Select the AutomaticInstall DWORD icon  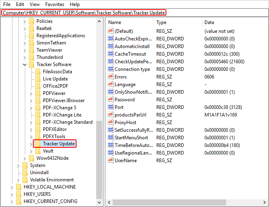click(111, 46)
